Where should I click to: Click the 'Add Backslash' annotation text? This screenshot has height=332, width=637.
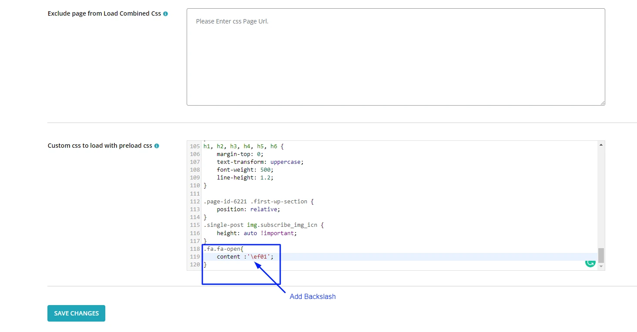tap(312, 297)
